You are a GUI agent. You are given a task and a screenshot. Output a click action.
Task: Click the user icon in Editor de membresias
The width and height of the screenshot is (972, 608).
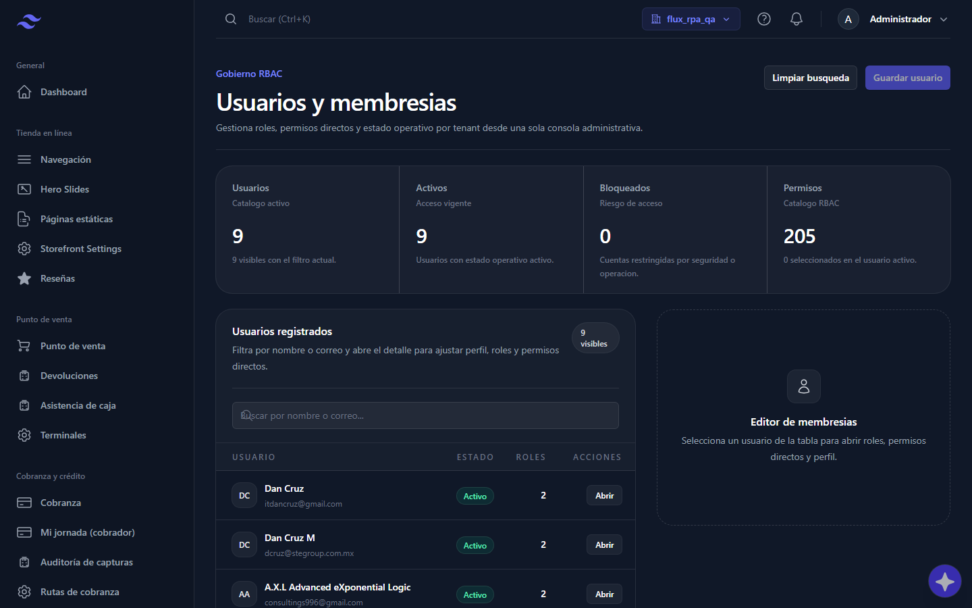[x=804, y=386]
